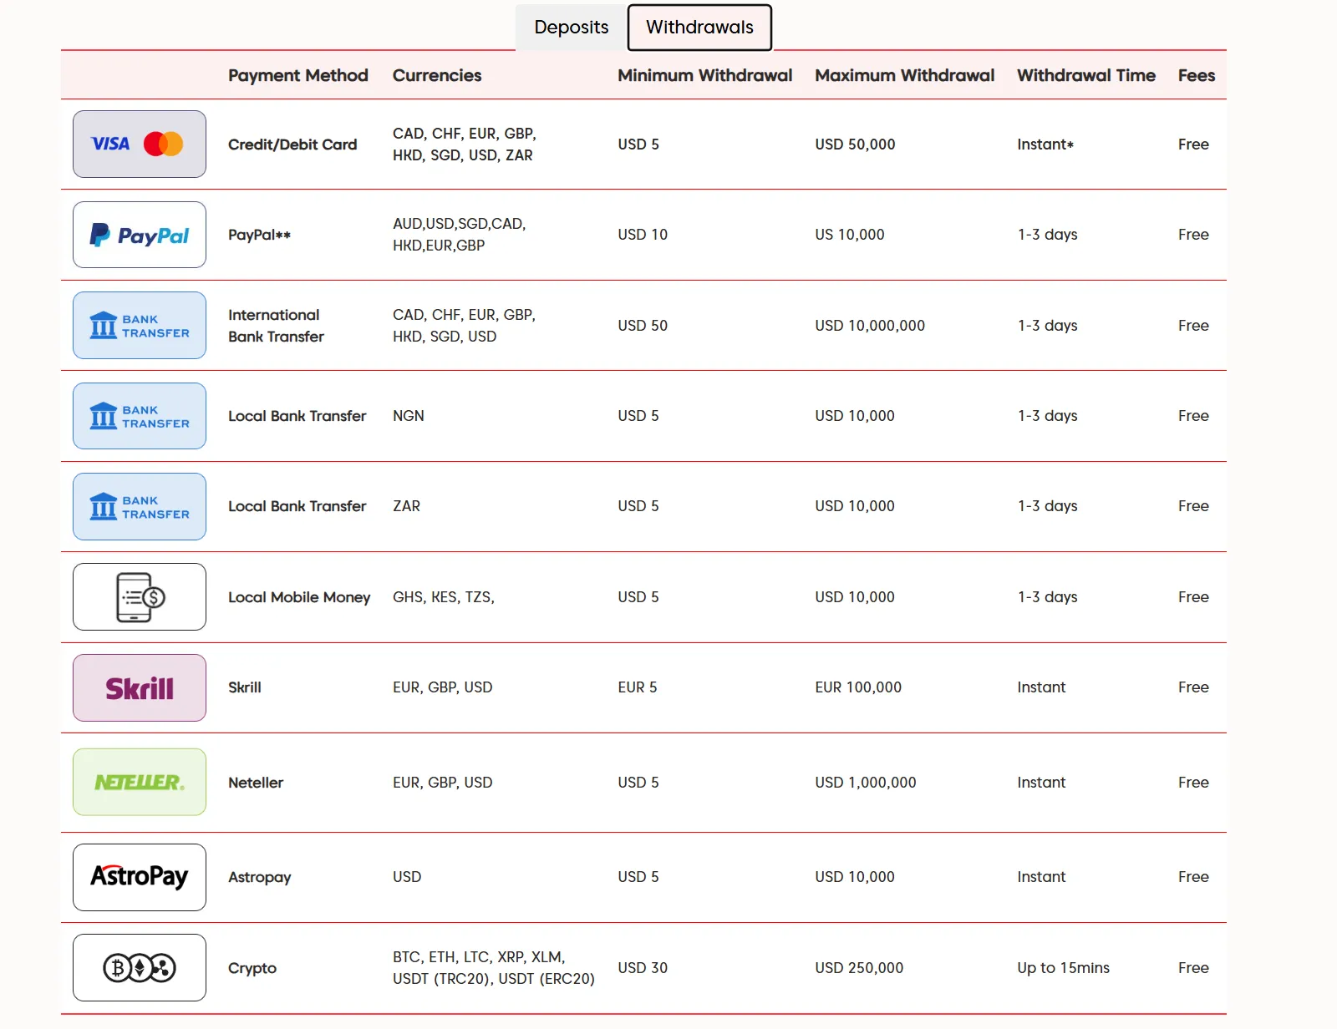Select Local Bank Transfer in the ZAR row
The width and height of the screenshot is (1337, 1029).
tap(297, 506)
